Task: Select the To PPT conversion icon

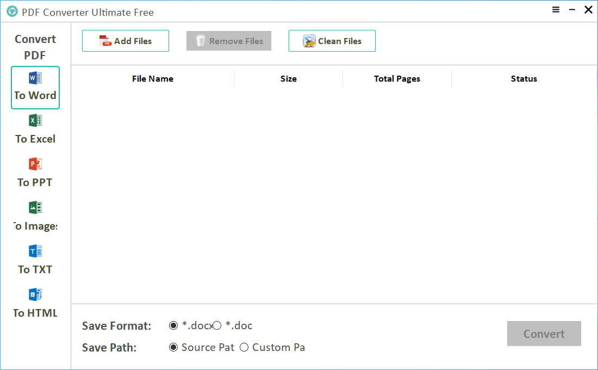Action: point(35,164)
